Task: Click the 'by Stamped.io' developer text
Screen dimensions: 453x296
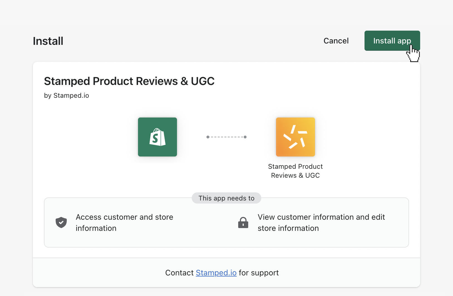Action: point(67,96)
